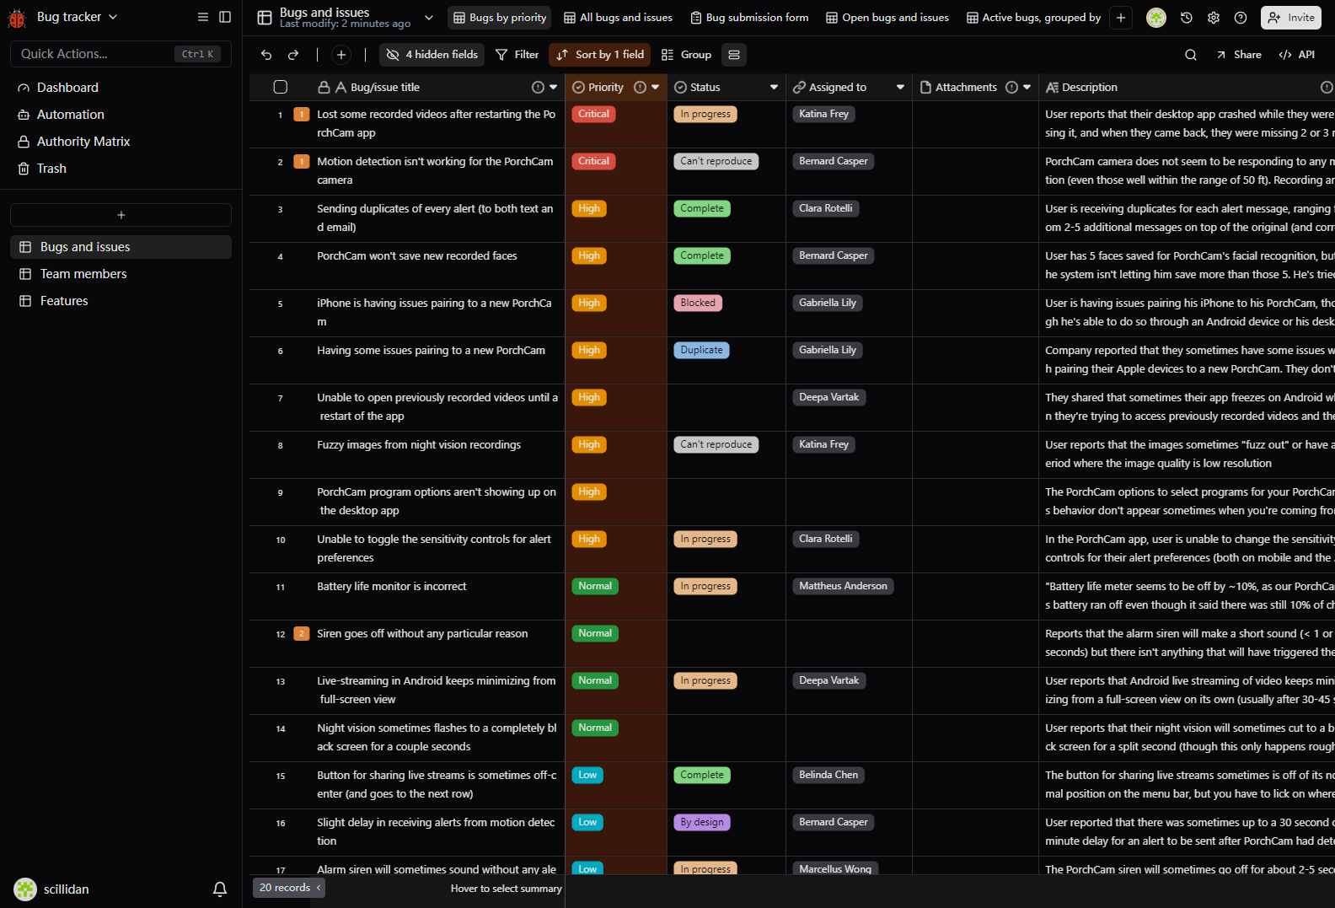Click the Share button
This screenshot has height=908, width=1335.
pyautogui.click(x=1238, y=55)
